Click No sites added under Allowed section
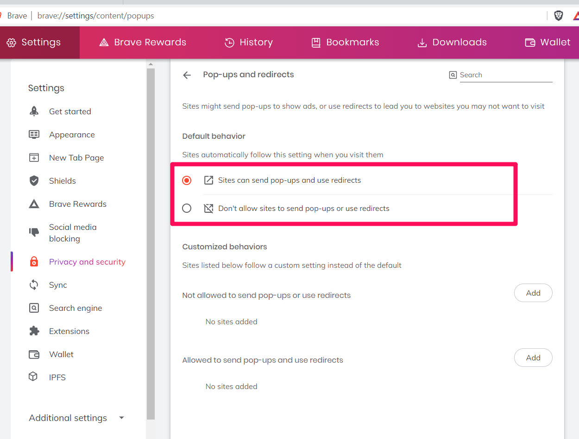579x439 pixels. (x=231, y=386)
